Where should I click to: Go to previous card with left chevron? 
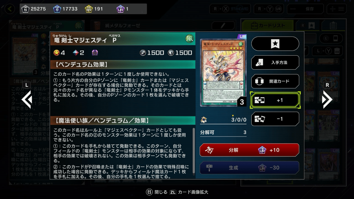click(x=27, y=99)
